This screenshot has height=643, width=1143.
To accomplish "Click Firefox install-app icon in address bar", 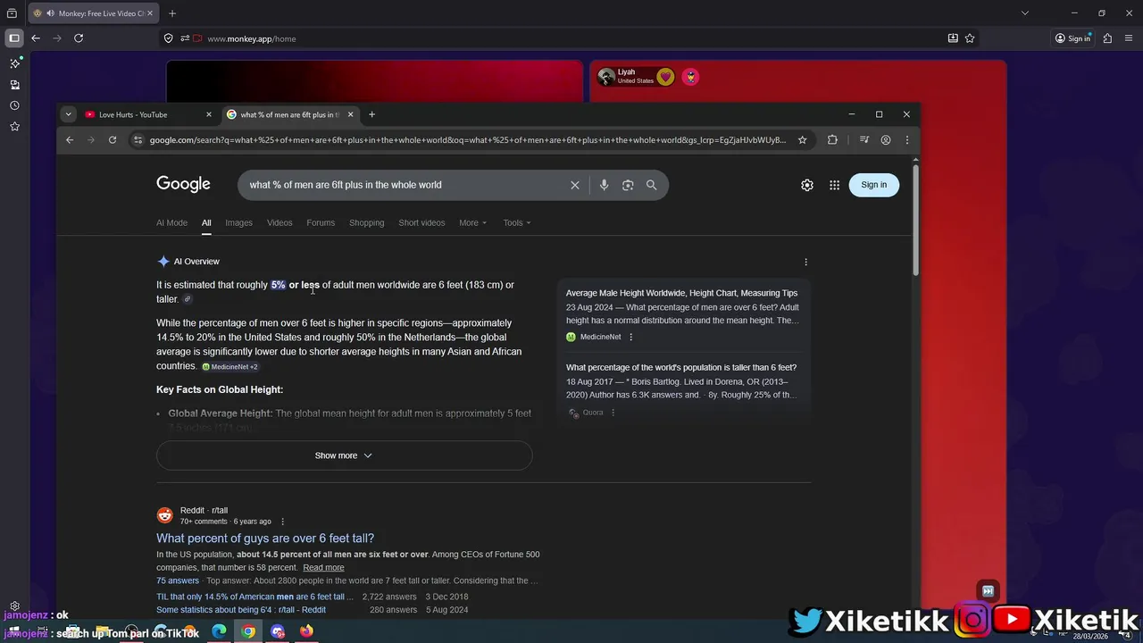I will click(953, 38).
